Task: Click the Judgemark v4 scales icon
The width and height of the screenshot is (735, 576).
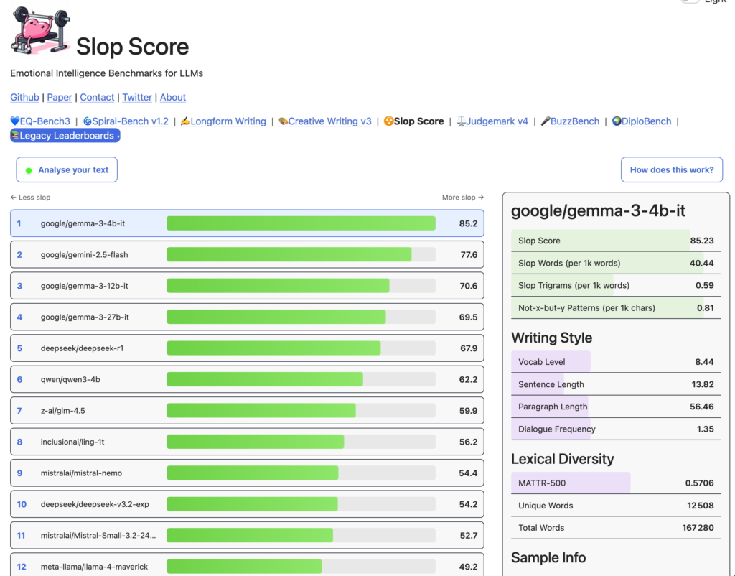Action: [x=462, y=121]
